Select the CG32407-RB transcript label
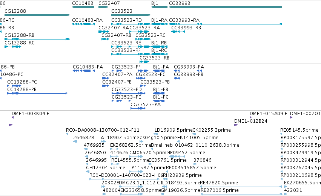The height and width of the screenshot is (196, 321). [116, 35]
